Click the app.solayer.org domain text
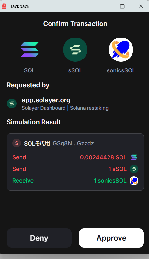149x259 pixels. pyautogui.click(x=46, y=100)
